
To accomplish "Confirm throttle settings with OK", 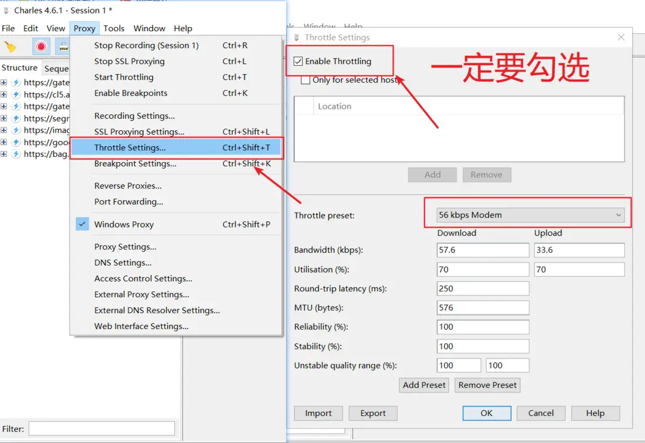I will point(486,413).
